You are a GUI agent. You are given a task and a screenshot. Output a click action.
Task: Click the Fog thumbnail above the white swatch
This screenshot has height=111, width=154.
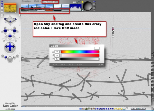41,7
